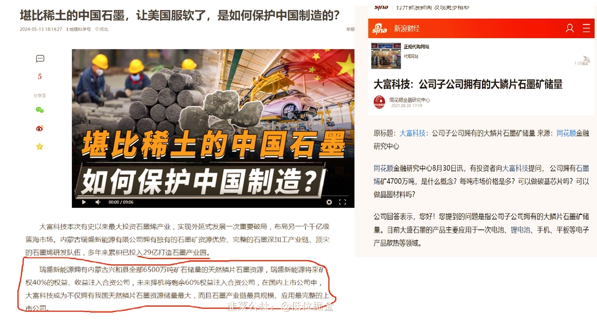This screenshot has height=320, width=597.
Task: Click the 举报 report link
Action: pos(350,29)
